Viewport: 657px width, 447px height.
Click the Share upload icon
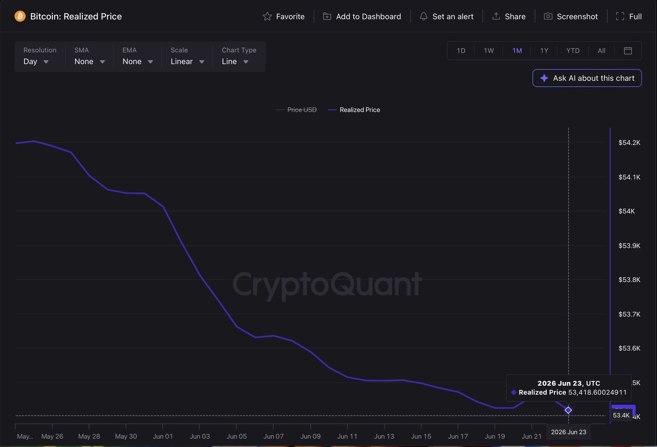pyautogui.click(x=496, y=16)
